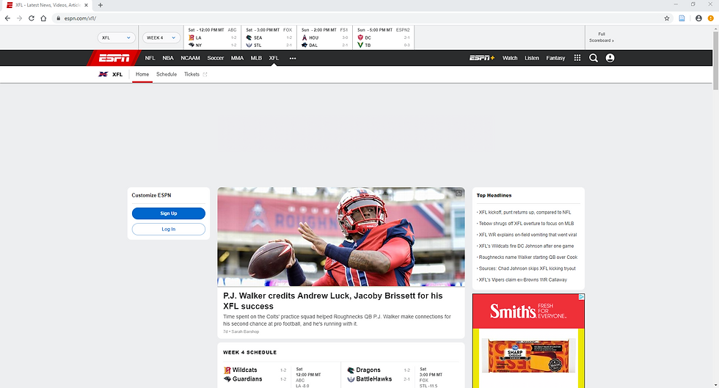The height and width of the screenshot is (388, 719).
Task: Click the site lock icon in address bar
Action: coord(58,18)
